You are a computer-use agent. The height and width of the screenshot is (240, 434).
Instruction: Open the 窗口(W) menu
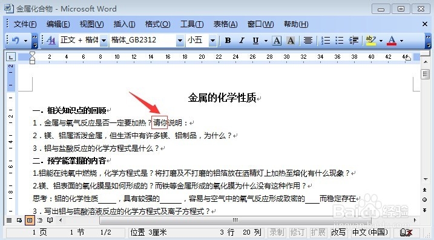260,24
